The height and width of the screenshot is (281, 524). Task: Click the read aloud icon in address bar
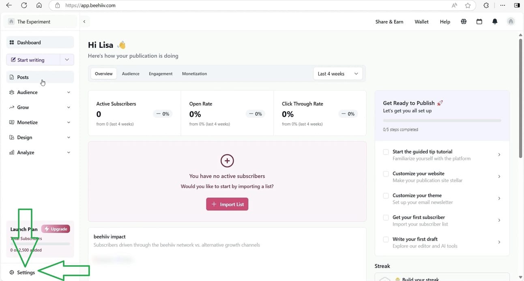[454, 5]
